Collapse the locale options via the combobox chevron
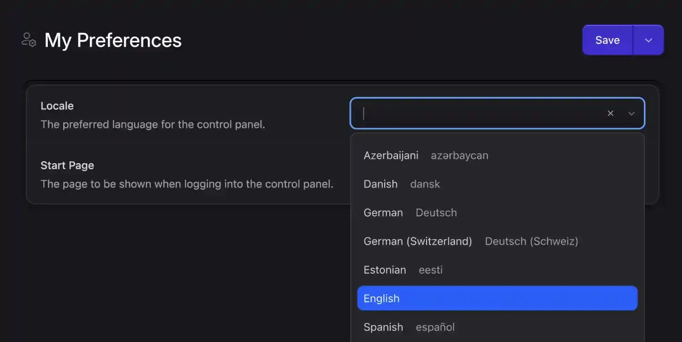The height and width of the screenshot is (342, 682). click(x=632, y=114)
